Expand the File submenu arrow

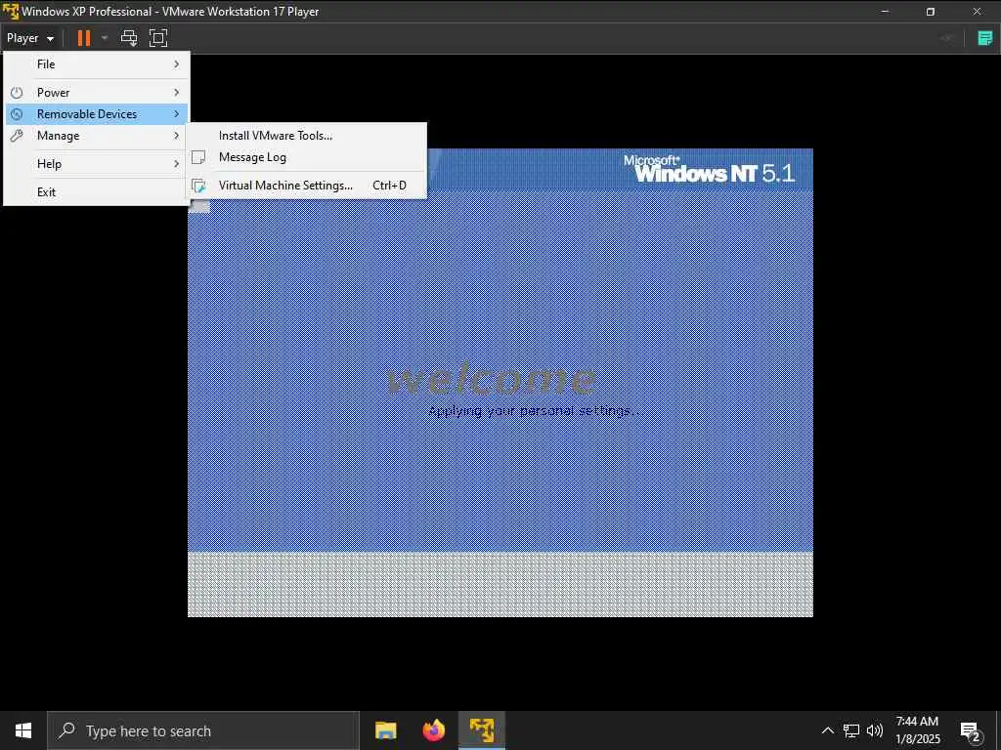[x=177, y=64]
